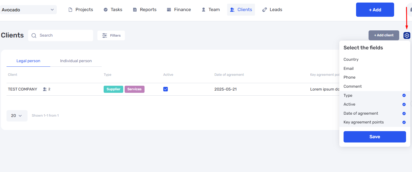Click the Leads icon

coord(265,10)
